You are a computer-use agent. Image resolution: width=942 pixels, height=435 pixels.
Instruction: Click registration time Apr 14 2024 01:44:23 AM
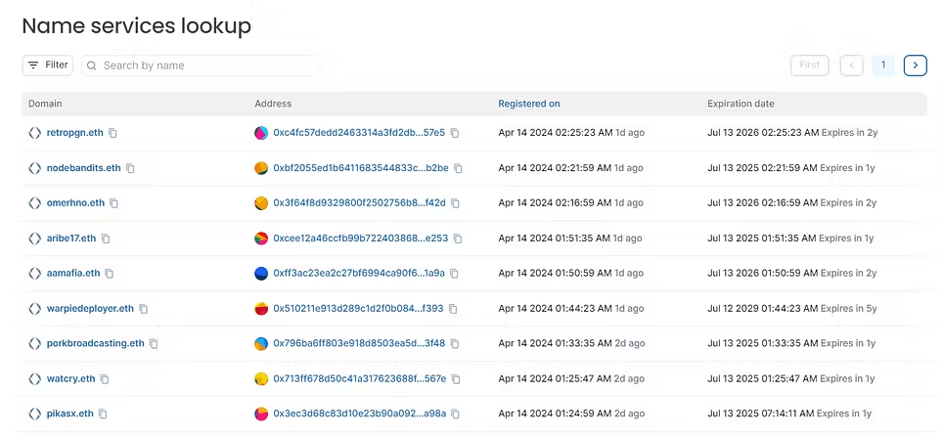(555, 309)
